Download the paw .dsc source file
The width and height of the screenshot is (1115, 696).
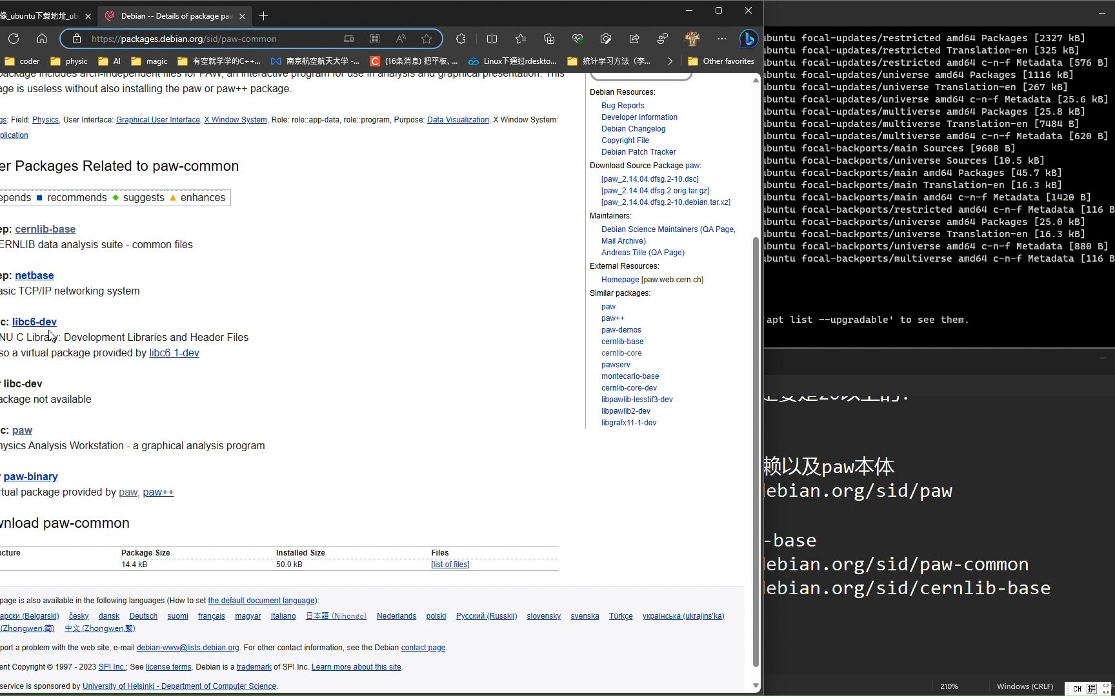coord(650,179)
